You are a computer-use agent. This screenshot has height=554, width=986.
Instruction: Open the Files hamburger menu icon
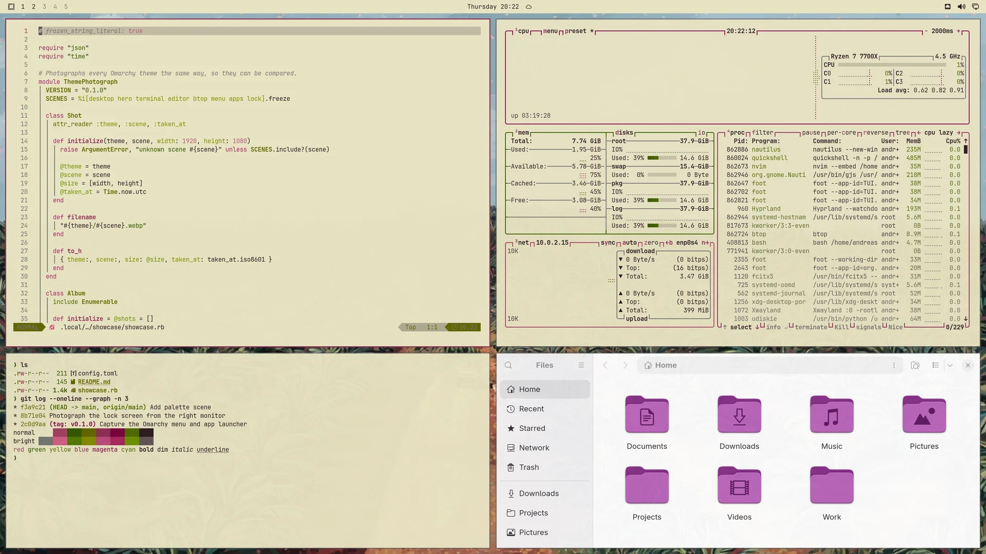pos(581,365)
